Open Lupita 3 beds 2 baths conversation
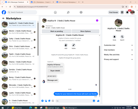Screen dimensions: 138x109 pos(18,94)
